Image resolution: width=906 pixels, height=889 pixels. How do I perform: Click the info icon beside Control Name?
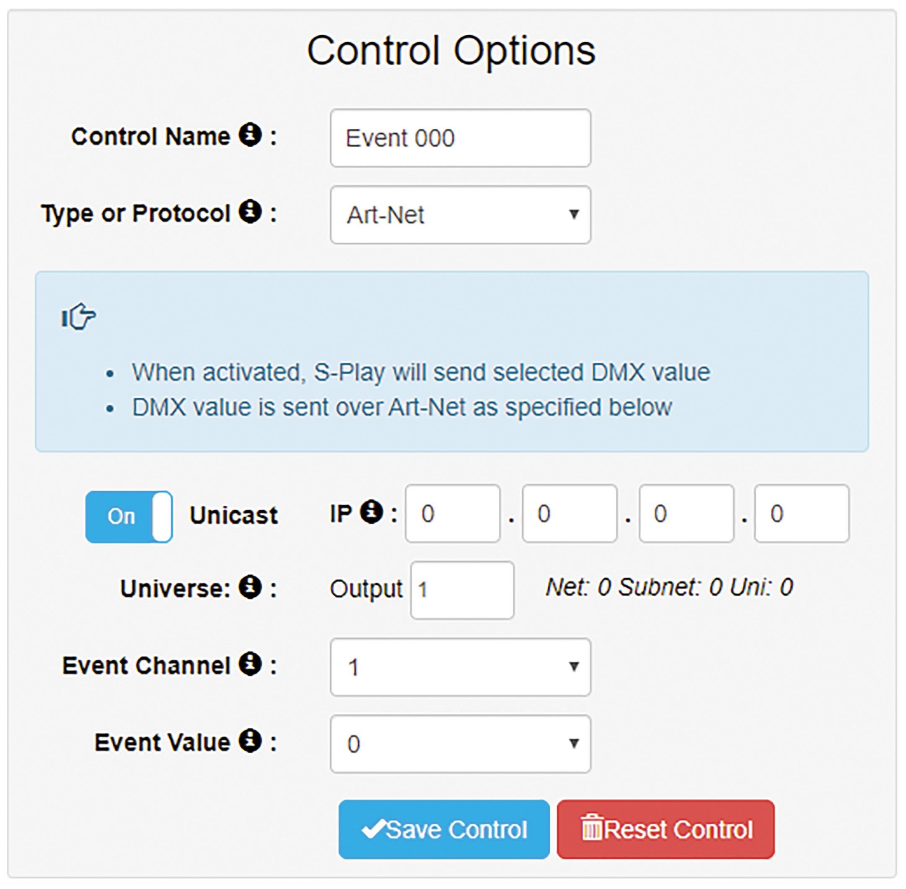pos(250,135)
